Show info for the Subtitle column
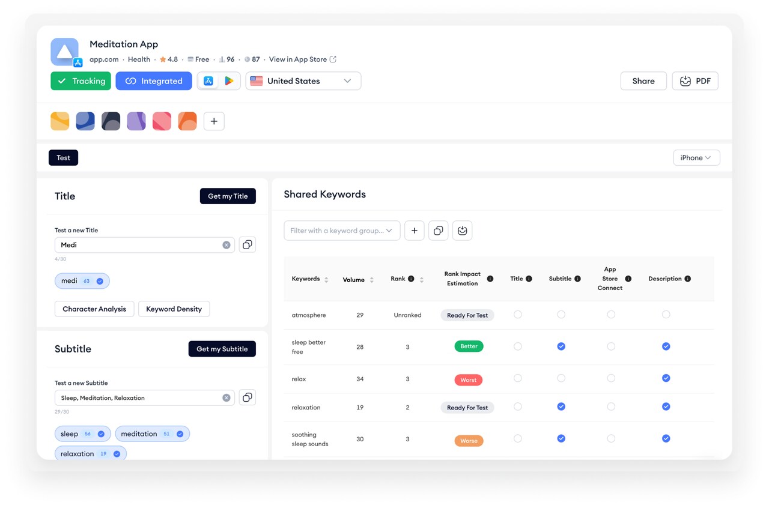 pos(577,279)
